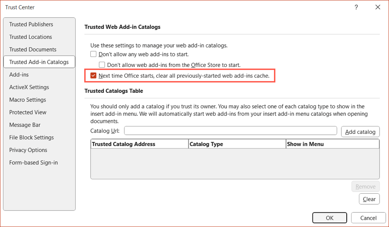Open Macro Settings page

click(x=28, y=100)
